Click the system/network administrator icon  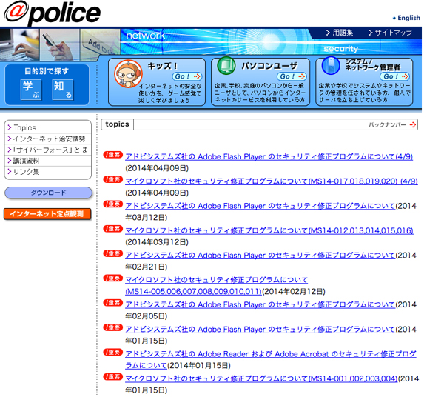331,67
